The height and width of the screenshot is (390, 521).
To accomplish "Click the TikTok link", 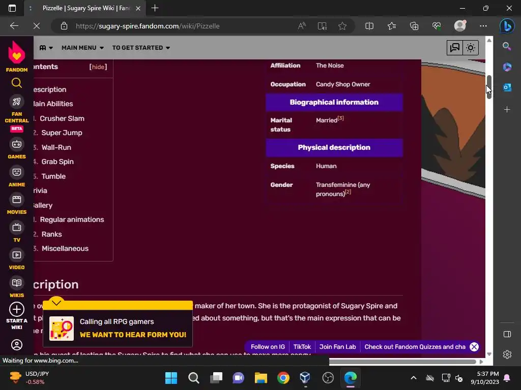I will [302, 347].
